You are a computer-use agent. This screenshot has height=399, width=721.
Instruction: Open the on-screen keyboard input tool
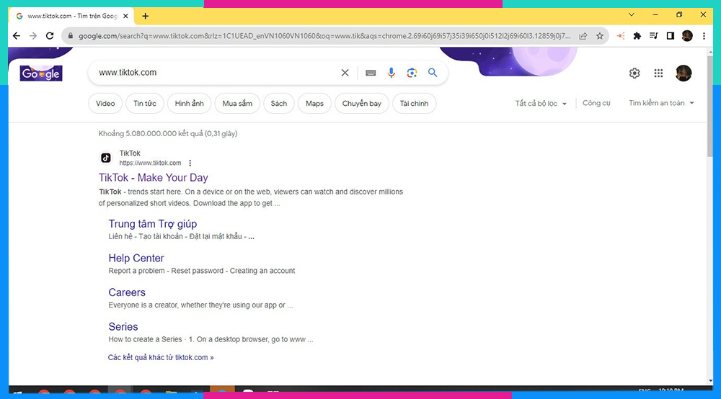(371, 73)
